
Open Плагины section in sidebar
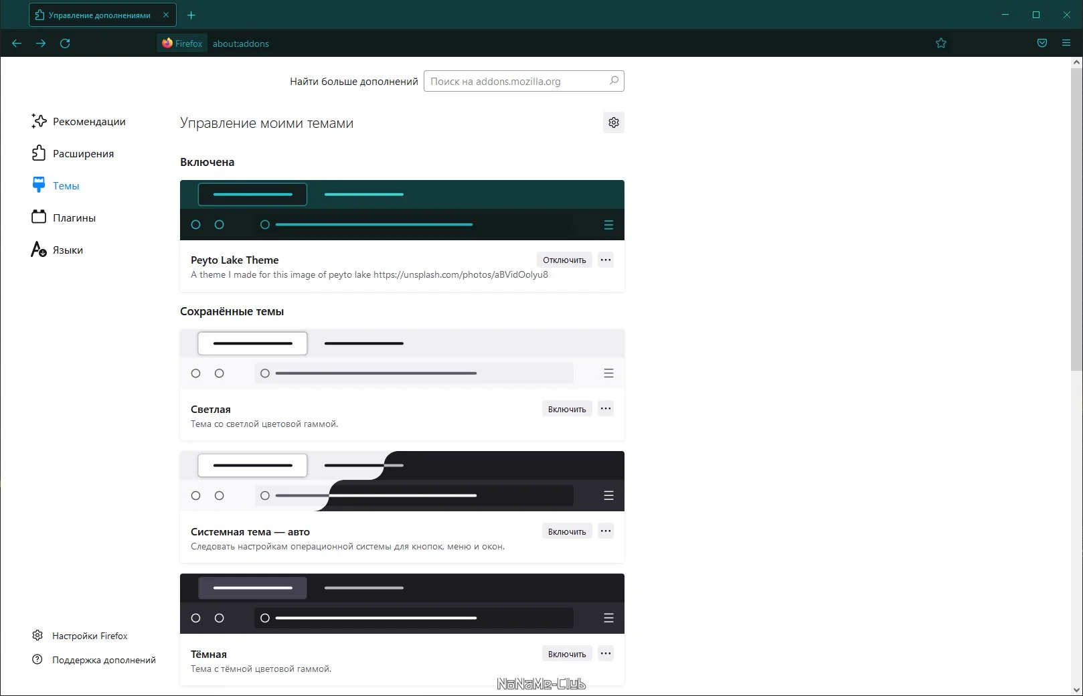coord(64,217)
